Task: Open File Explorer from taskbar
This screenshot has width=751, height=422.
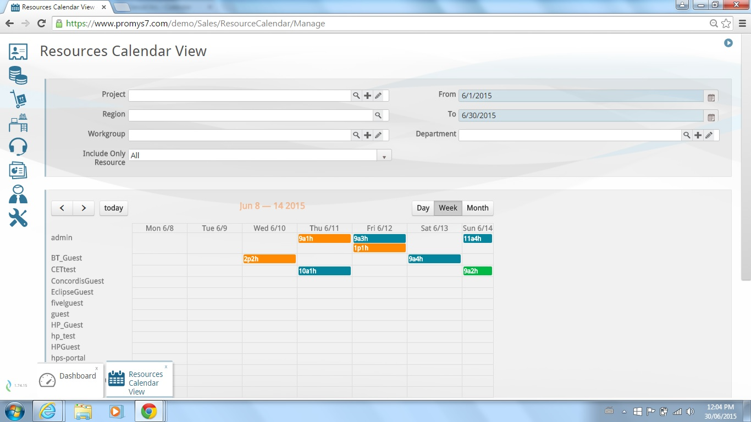Action: click(x=84, y=411)
